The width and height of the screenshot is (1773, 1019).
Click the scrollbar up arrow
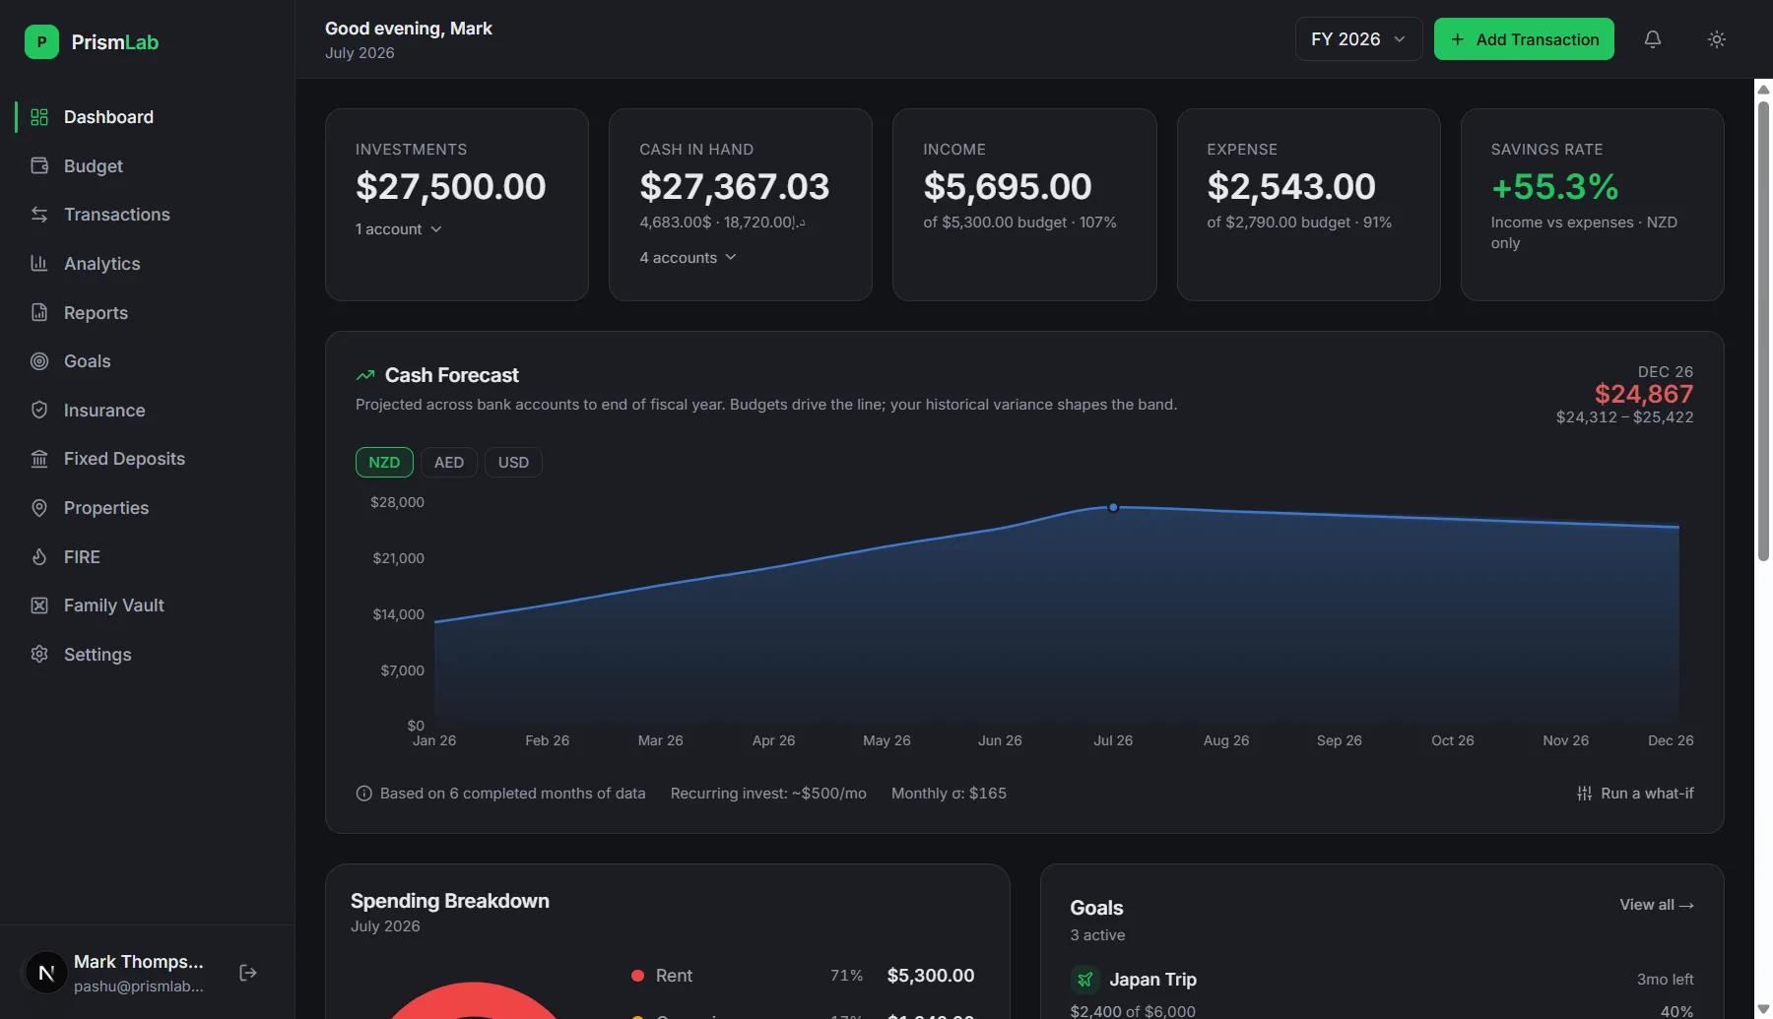point(1763,89)
